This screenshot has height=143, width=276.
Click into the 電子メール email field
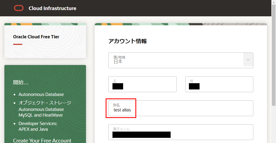tap(181, 132)
